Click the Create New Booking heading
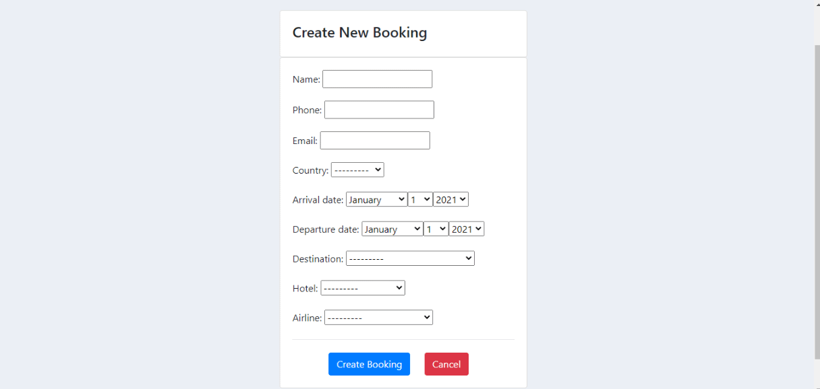The width and height of the screenshot is (820, 389). pos(359,32)
